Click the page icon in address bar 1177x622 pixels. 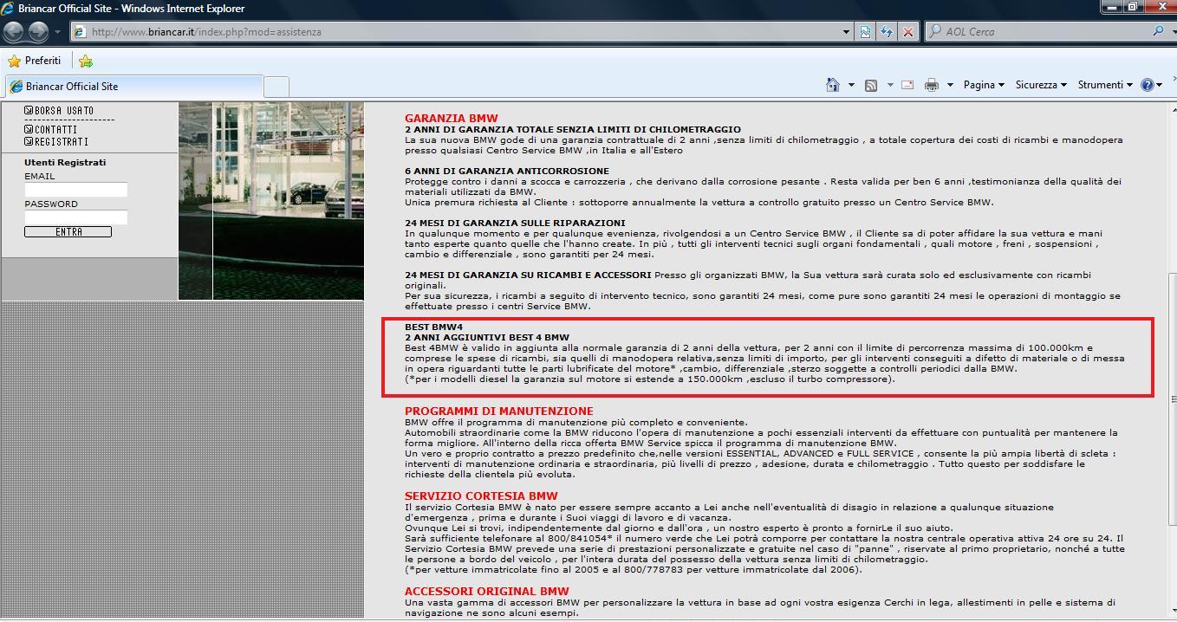click(80, 32)
